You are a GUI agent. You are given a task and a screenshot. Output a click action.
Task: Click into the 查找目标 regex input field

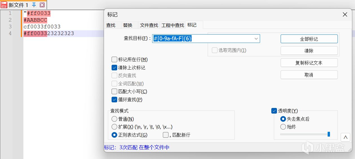tap(203, 39)
